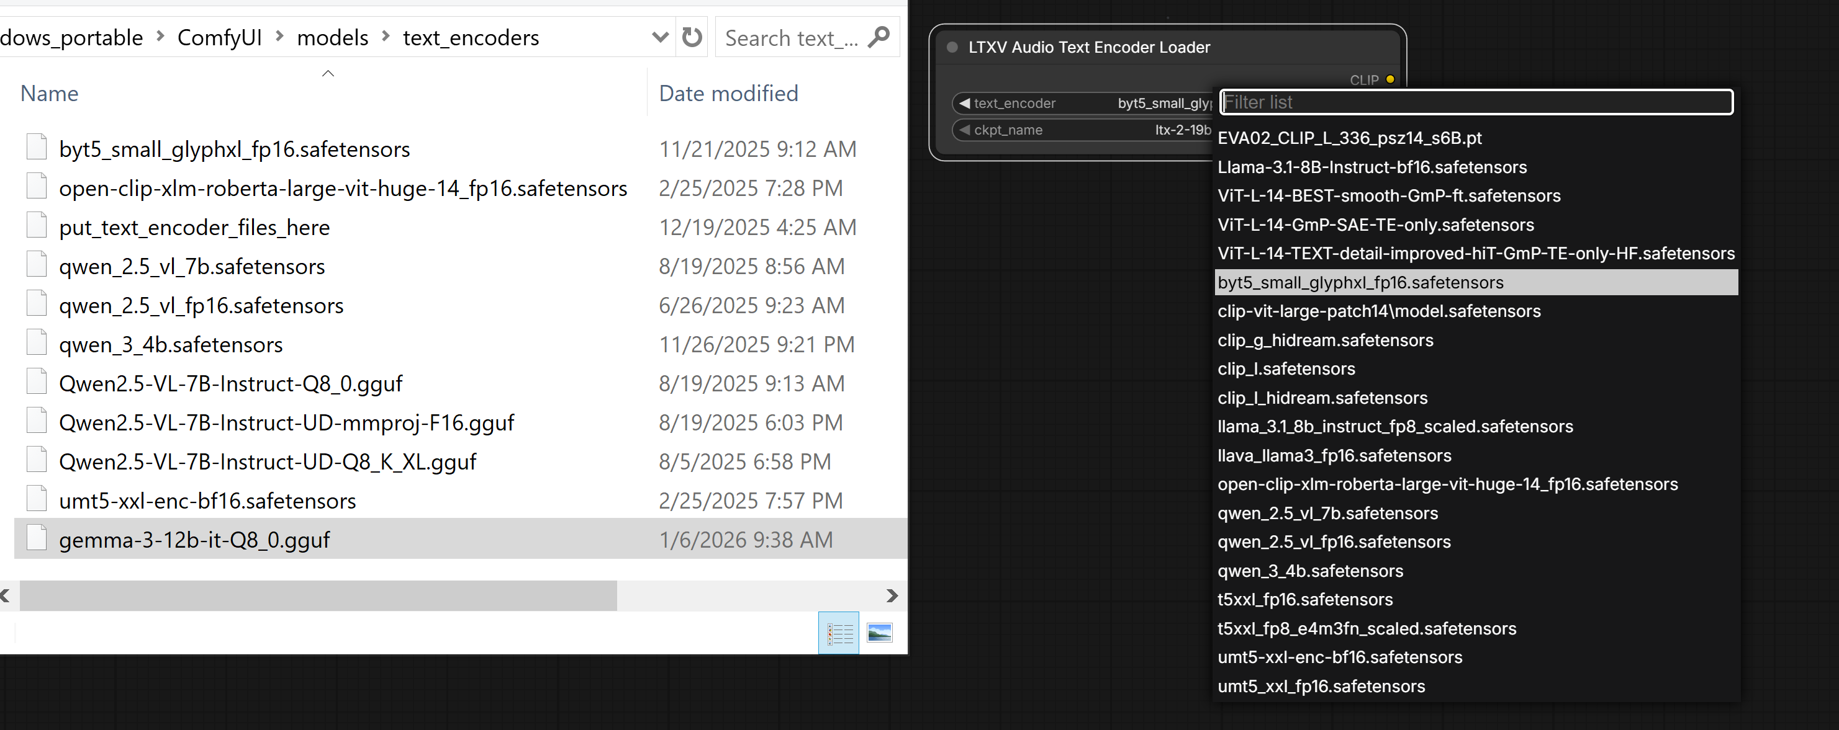This screenshot has width=1839, height=730.
Task: Expand address bar history dropdown
Action: (x=659, y=37)
